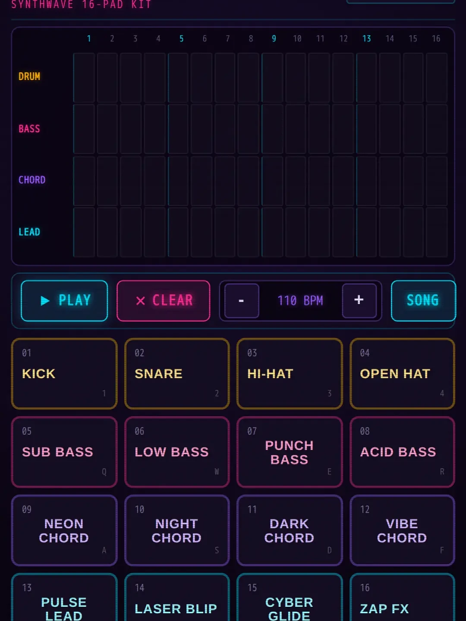Activate CHORD row step 1
466x621 pixels.
(x=84, y=181)
